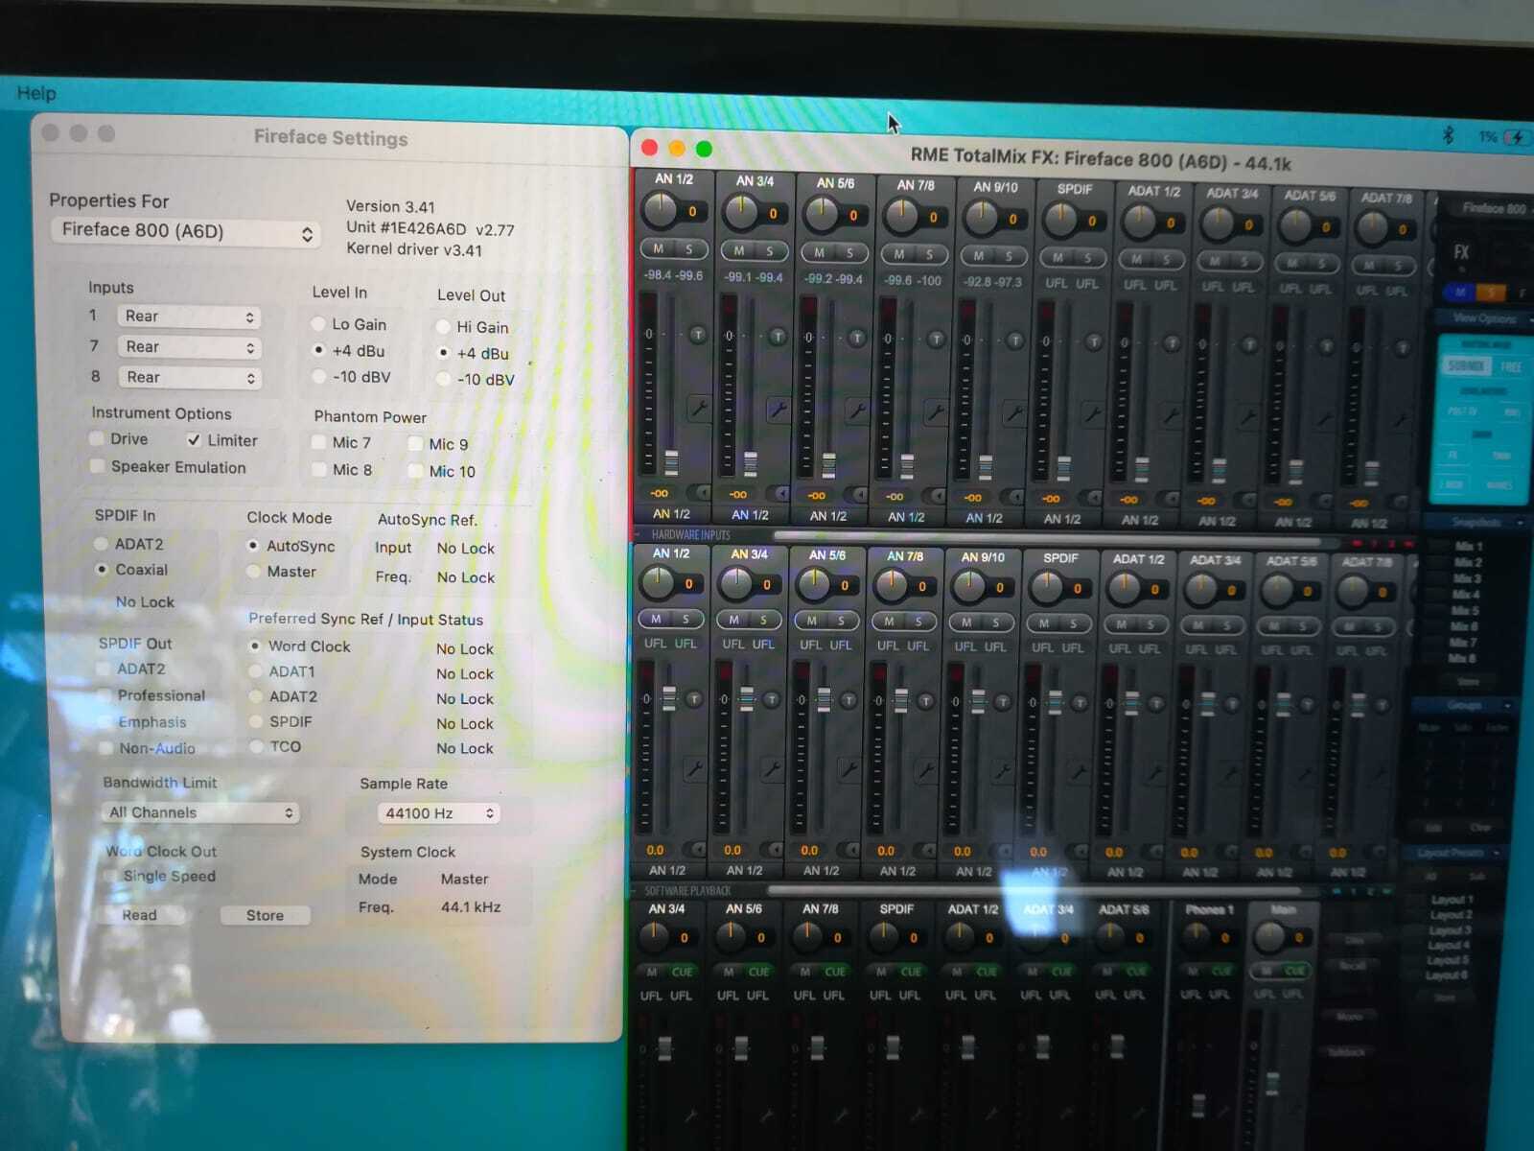Open the Properties For Fireface 800 (A6D) dropdown
Viewport: 1534px width, 1151px height.
click(x=186, y=231)
